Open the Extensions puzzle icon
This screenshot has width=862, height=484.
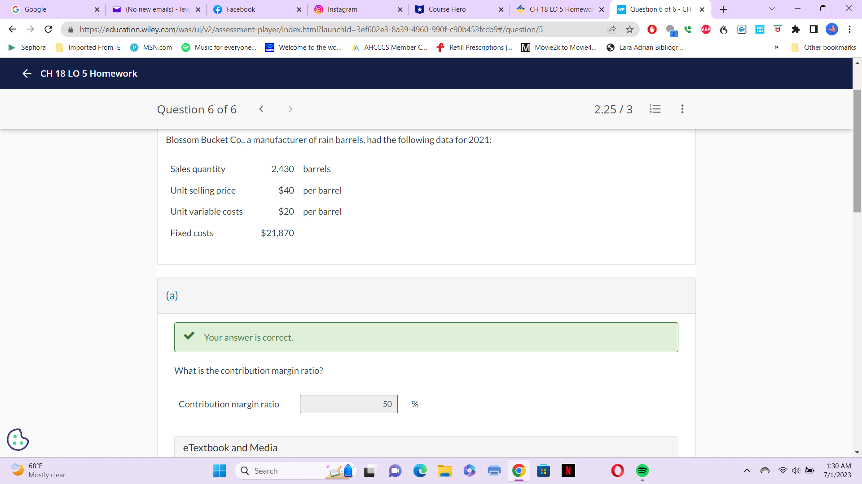796,30
